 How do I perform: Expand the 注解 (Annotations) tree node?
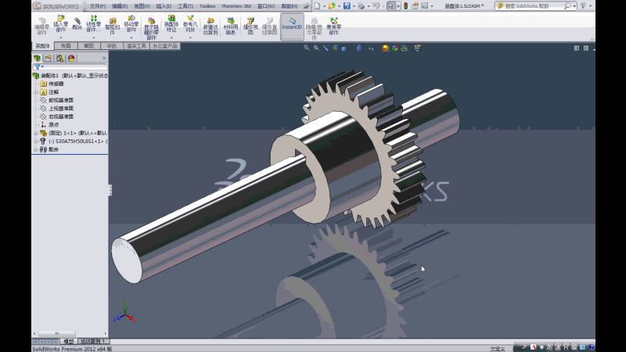click(x=36, y=92)
